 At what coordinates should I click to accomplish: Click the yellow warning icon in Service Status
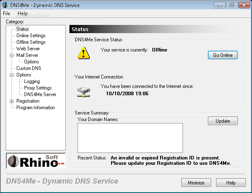point(84,53)
